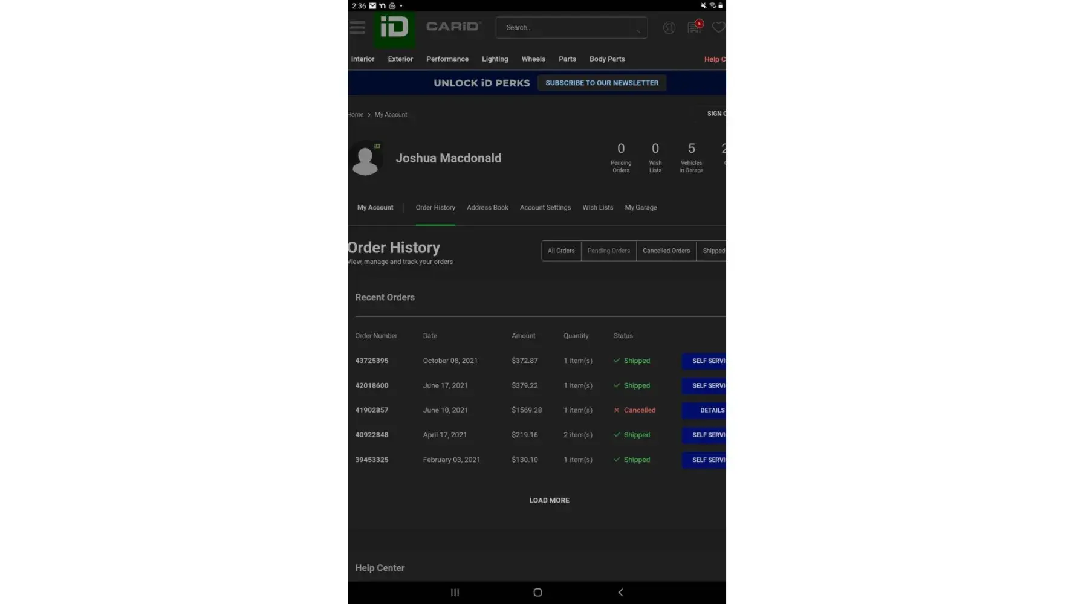This screenshot has width=1075, height=604.
Task: Open the hamburger navigation menu
Action: [357, 27]
